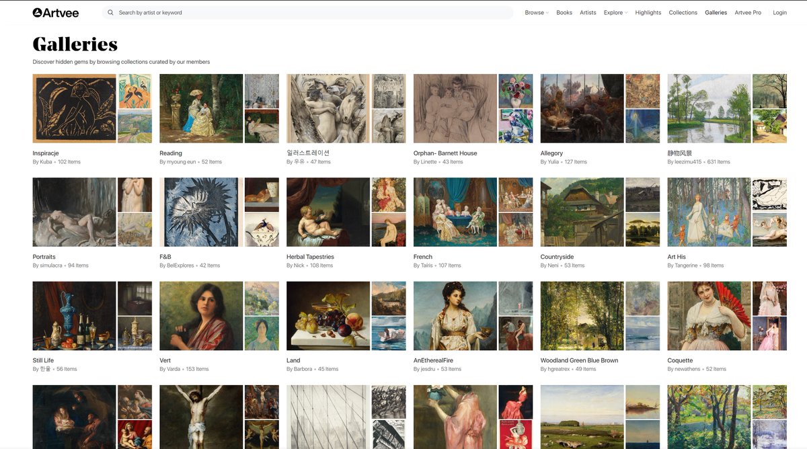Open the Books page

[x=564, y=12]
